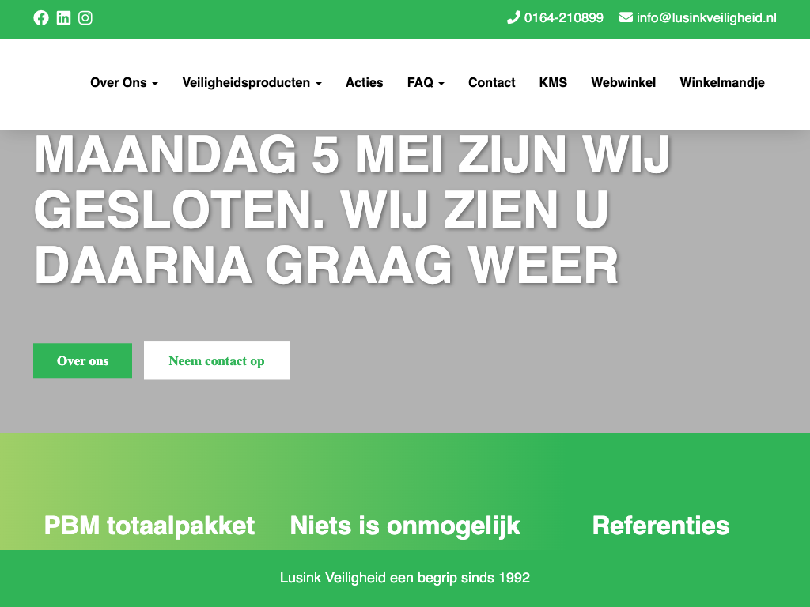Expand the Over Ons dropdown menu
The width and height of the screenshot is (810, 607).
tap(124, 82)
